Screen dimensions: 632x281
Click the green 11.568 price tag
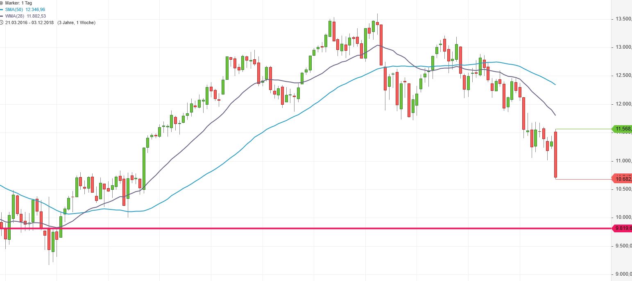[x=622, y=129]
